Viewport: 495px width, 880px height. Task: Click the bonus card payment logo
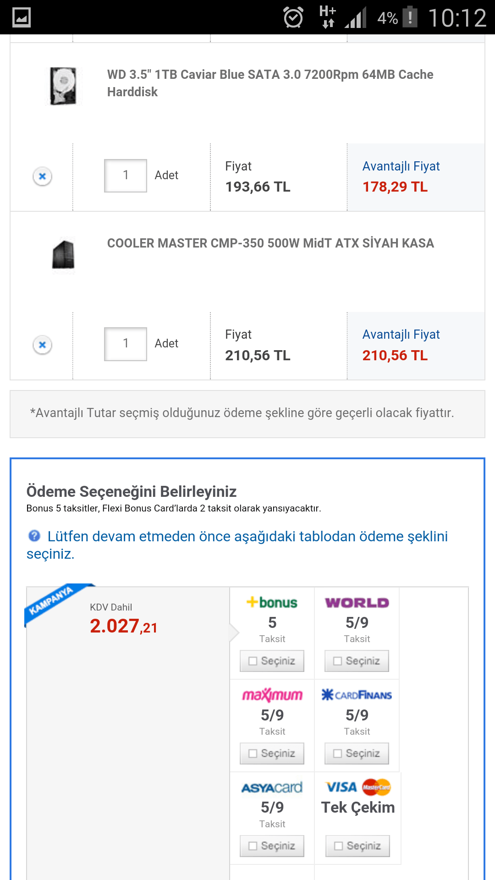(x=272, y=603)
